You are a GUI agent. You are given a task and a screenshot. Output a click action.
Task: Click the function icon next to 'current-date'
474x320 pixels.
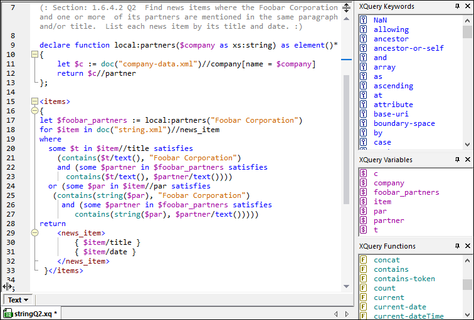coord(363,307)
